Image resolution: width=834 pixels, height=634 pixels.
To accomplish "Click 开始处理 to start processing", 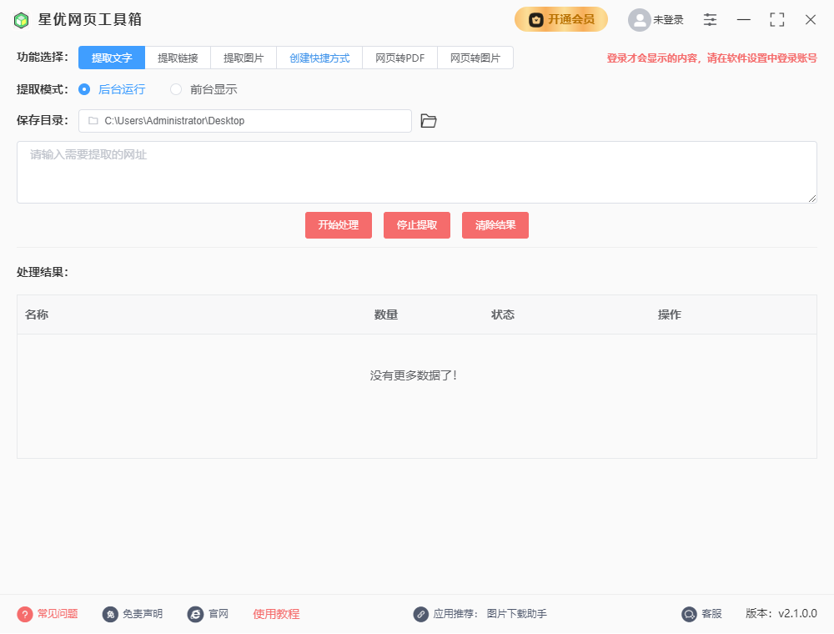I will [338, 224].
